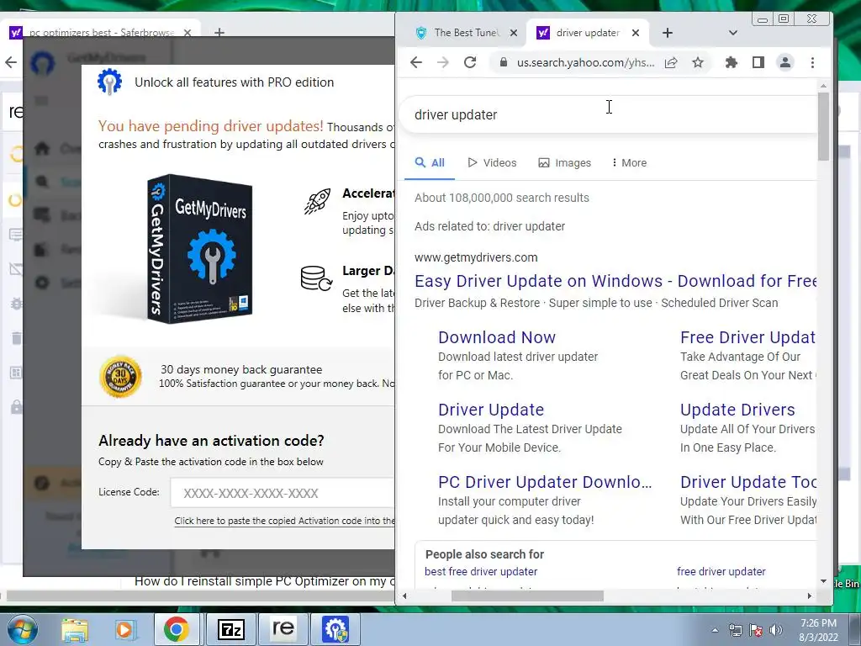Close the 'pc optimizers best' Saferbrowser tab
This screenshot has height=646, width=861.
coord(188,33)
